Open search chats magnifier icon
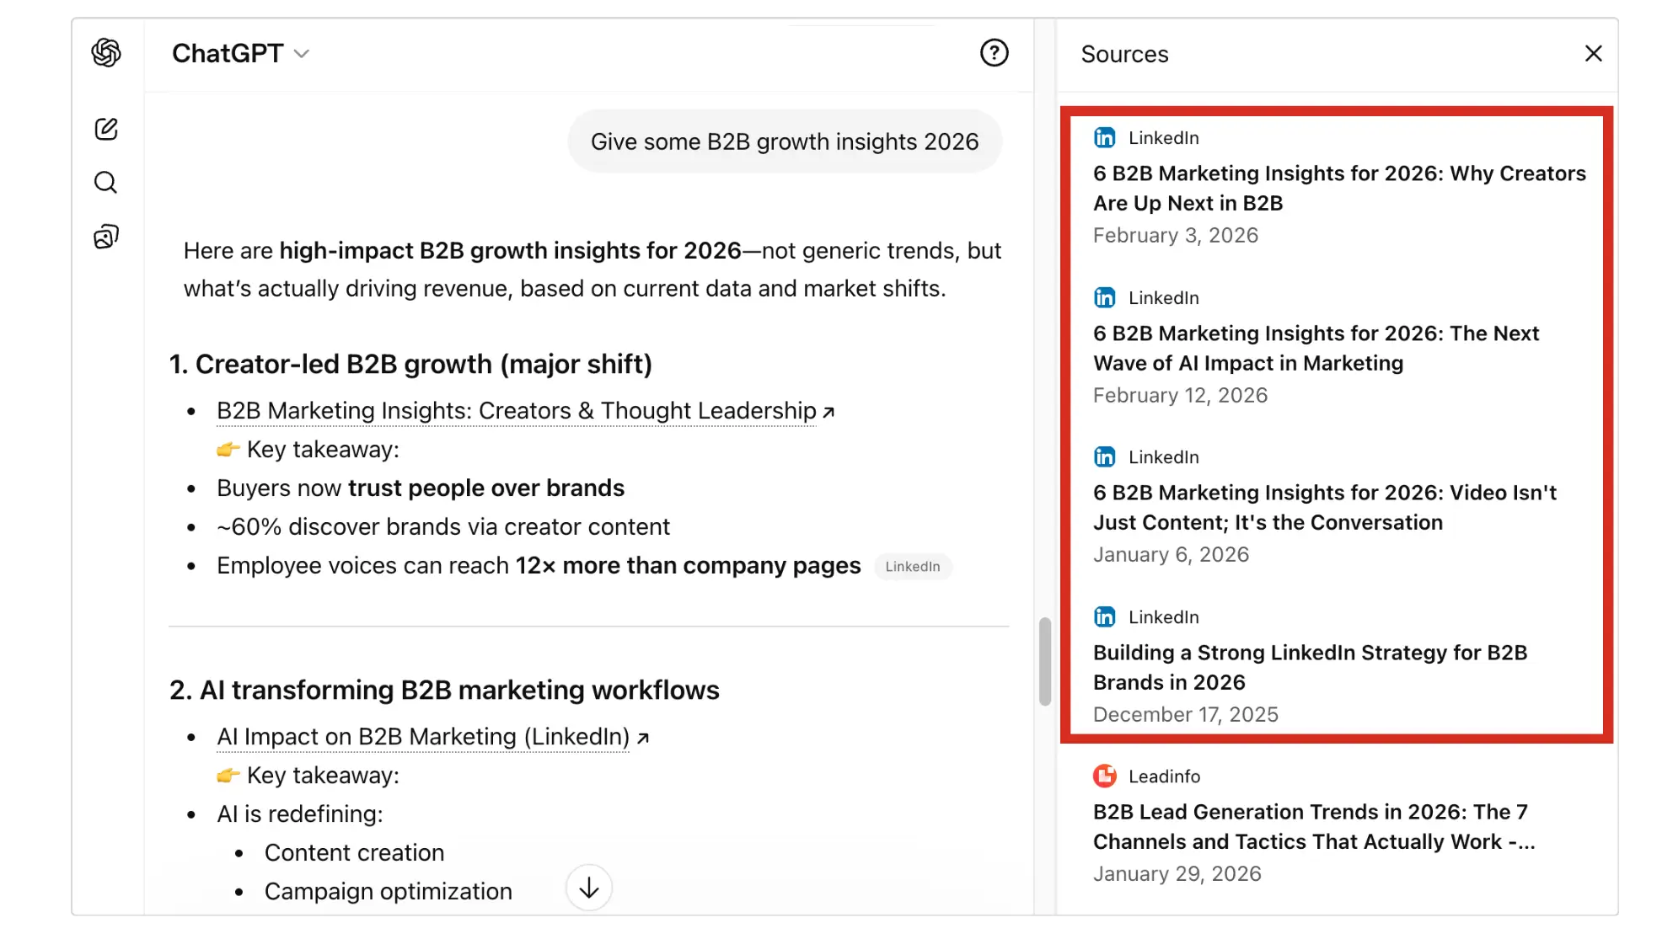Image resolution: width=1673 pixels, height=939 pixels. 106,183
